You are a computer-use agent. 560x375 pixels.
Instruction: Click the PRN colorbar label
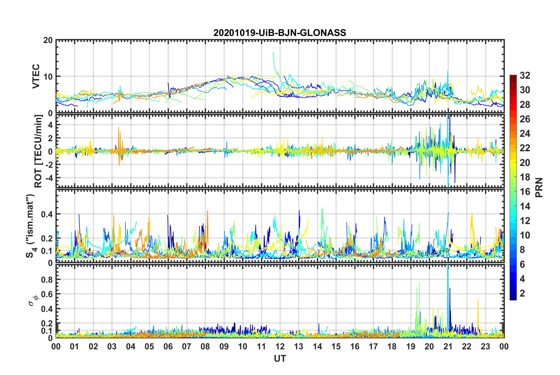tap(539, 187)
